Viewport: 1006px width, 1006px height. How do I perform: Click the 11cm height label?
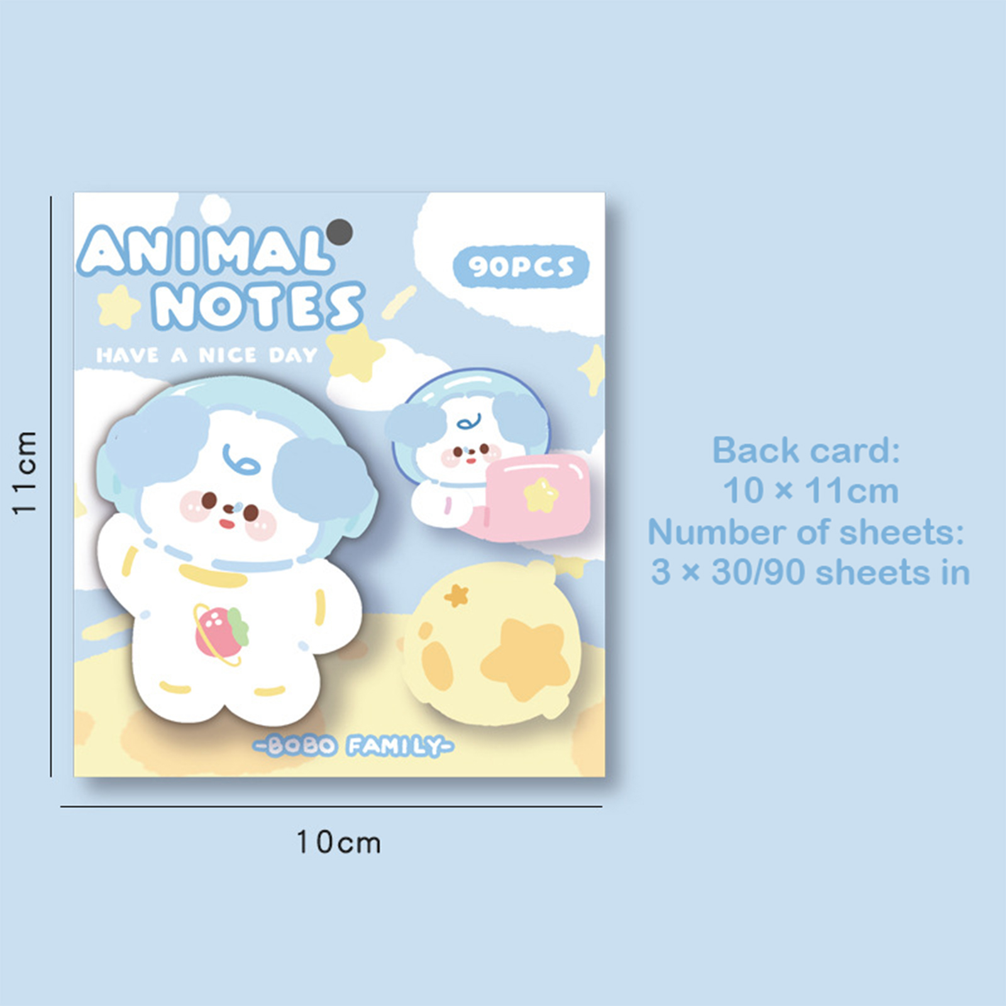tap(25, 473)
